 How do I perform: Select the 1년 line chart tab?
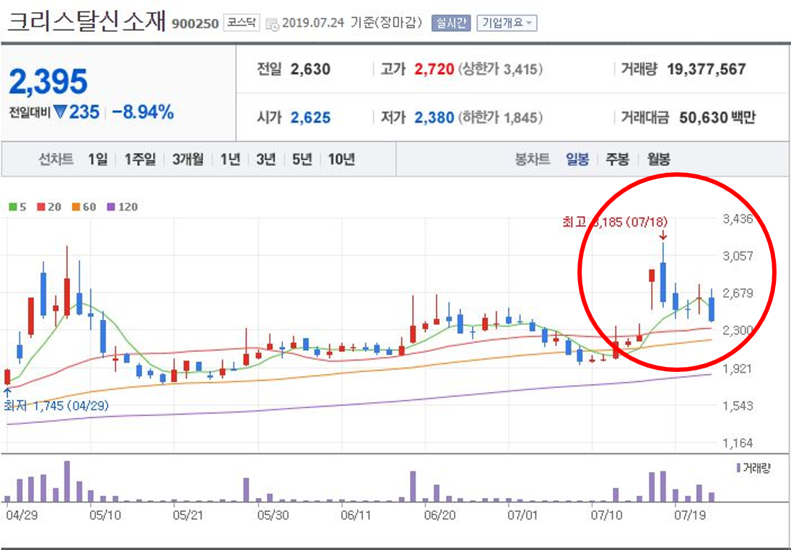(230, 159)
